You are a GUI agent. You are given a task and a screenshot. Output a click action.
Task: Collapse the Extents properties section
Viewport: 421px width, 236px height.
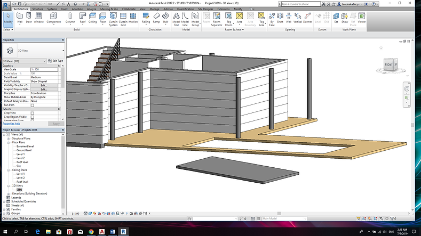point(59,109)
